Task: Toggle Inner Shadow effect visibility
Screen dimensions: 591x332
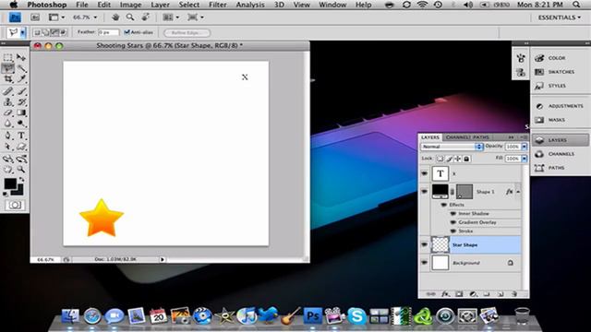Action: [x=453, y=213]
